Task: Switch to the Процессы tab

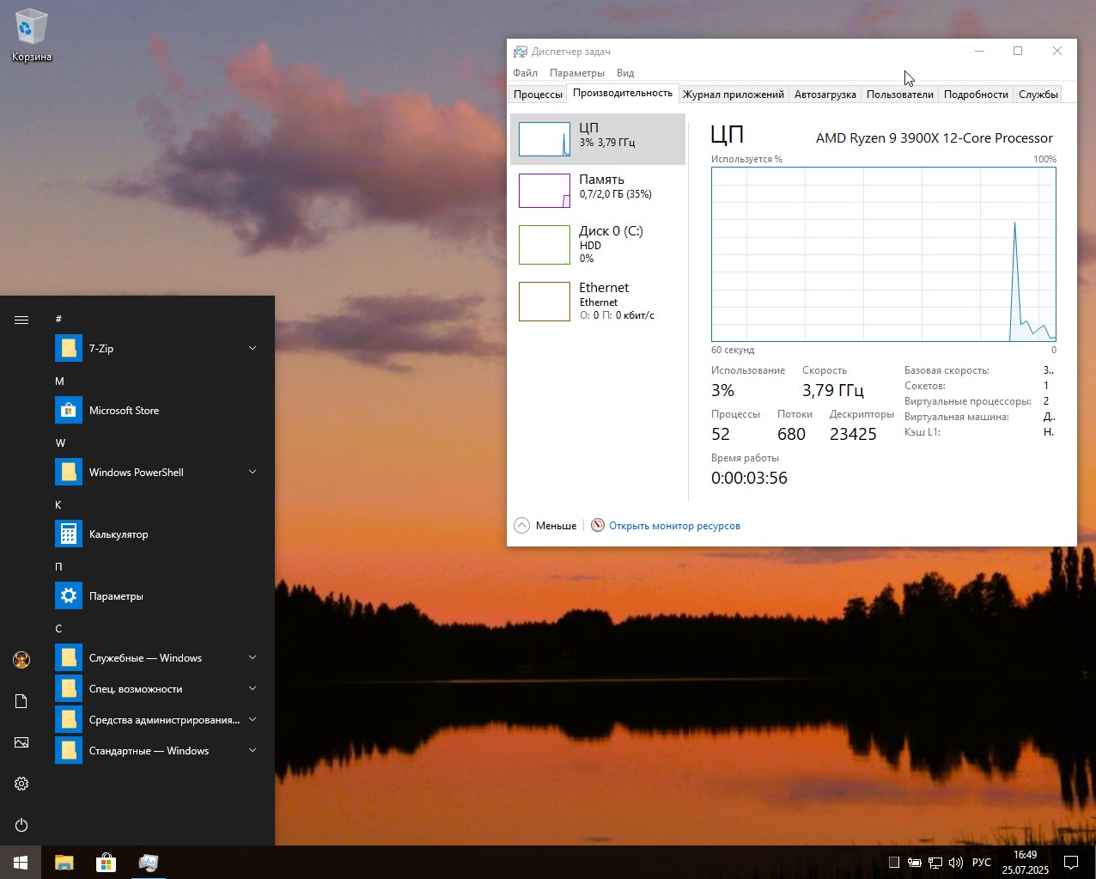Action: click(x=538, y=95)
